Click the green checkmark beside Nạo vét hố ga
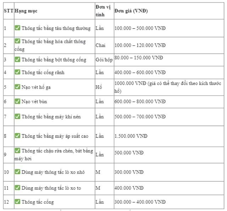Viewport: 227px width, 211px height. click(18, 87)
